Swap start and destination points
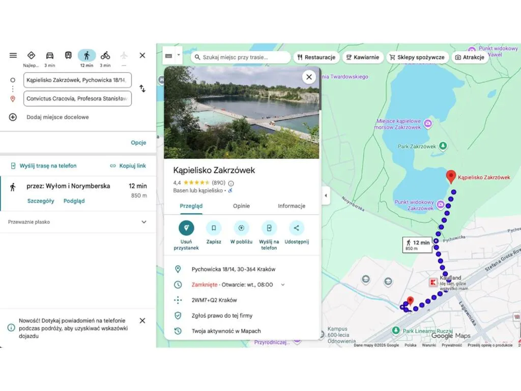The image size is (521, 391). [142, 89]
